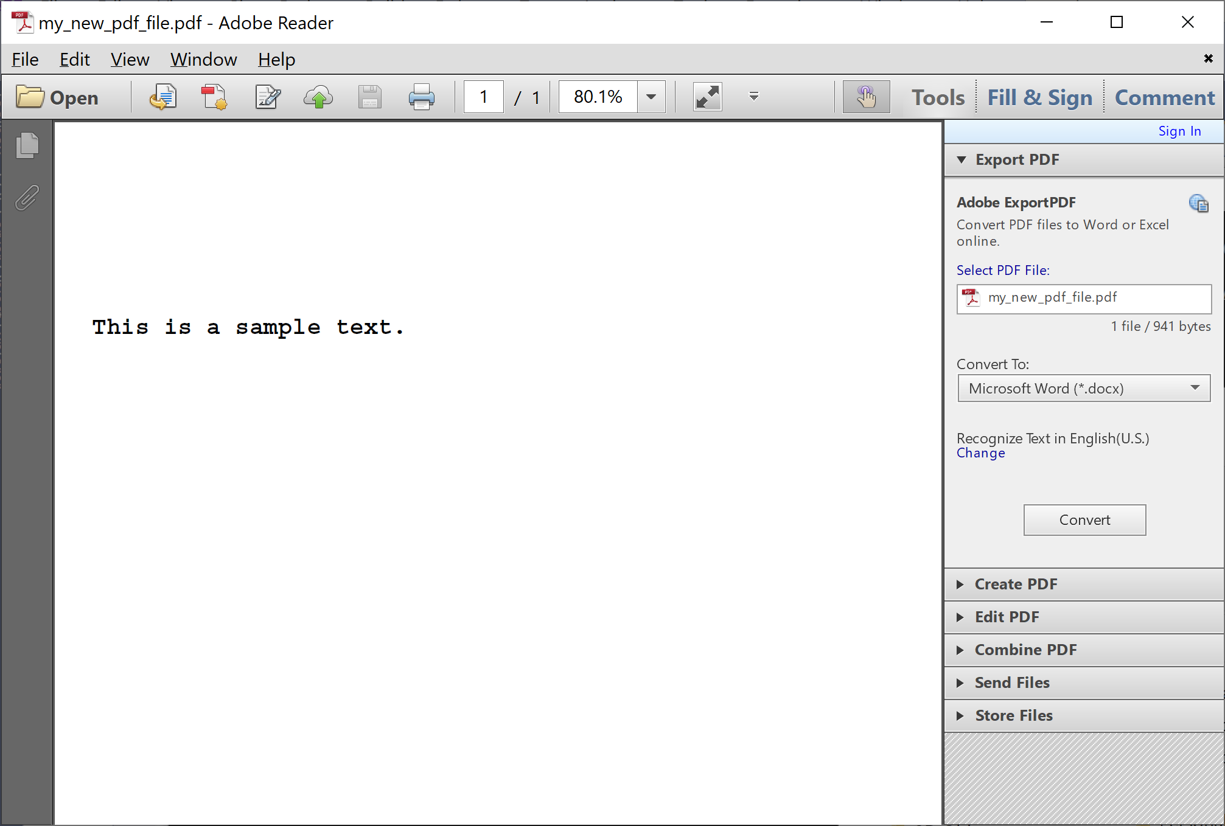
Task: Expand the Create PDF section
Action: [1016, 584]
